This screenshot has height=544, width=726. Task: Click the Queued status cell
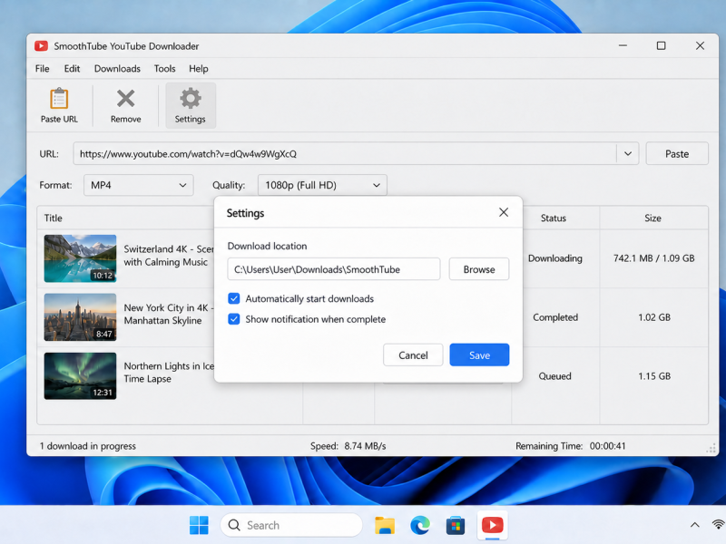[x=554, y=376]
